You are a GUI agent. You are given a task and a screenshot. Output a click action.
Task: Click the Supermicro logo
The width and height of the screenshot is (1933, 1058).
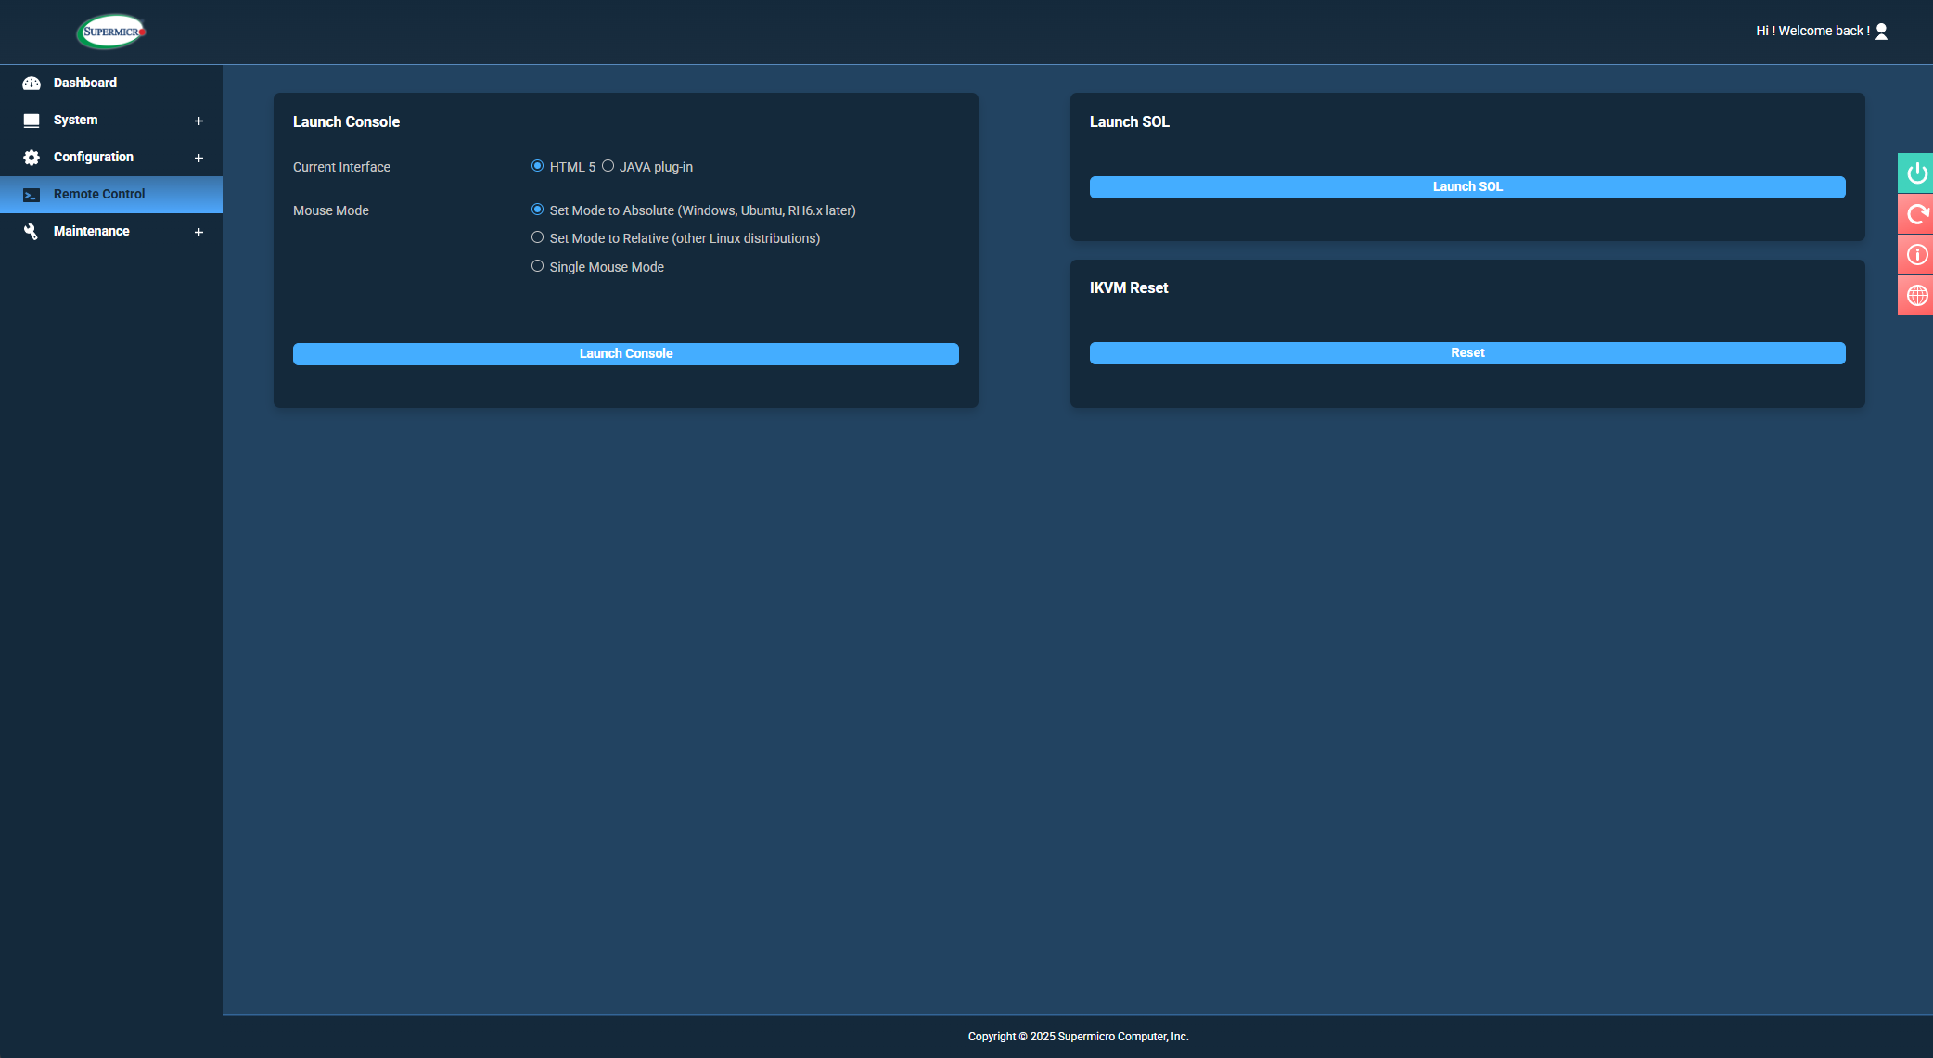coord(110,32)
